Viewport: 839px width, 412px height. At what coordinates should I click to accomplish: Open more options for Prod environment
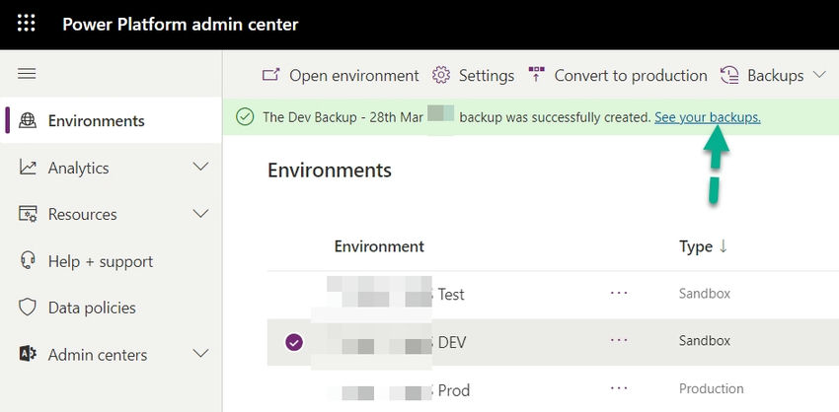pos(619,389)
